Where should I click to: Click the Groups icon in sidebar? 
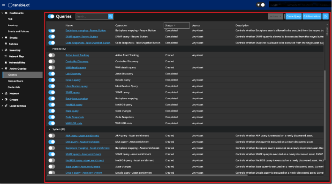(x=6, y=99)
